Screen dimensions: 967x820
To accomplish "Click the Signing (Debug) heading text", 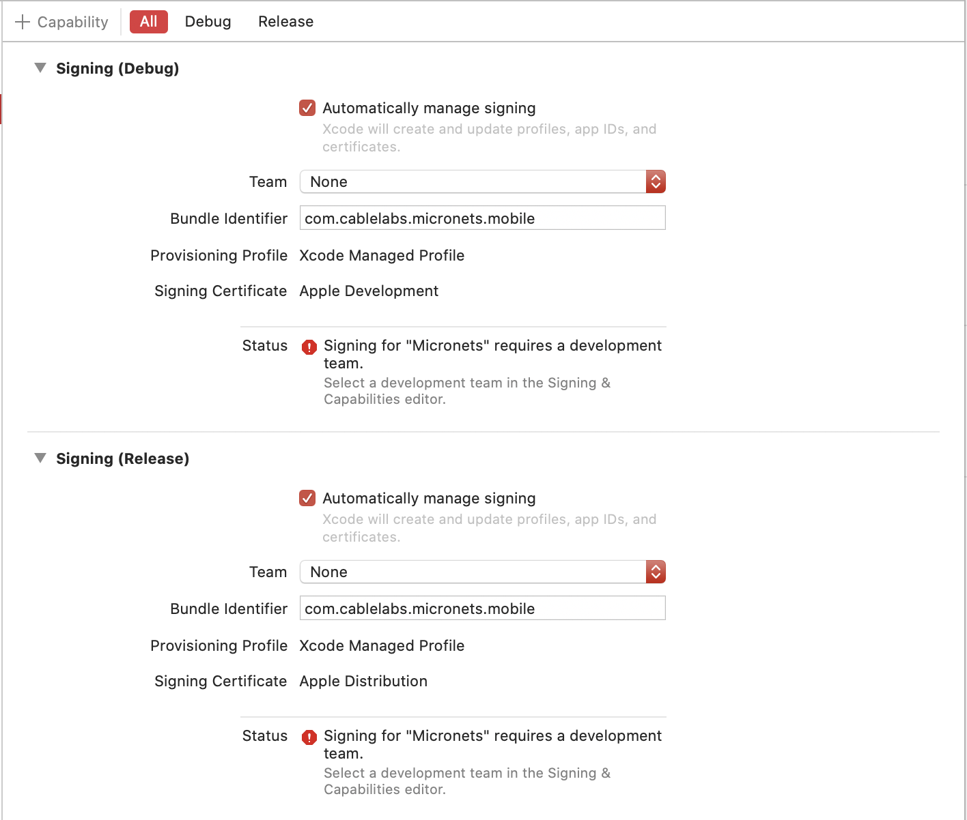I will click(117, 68).
